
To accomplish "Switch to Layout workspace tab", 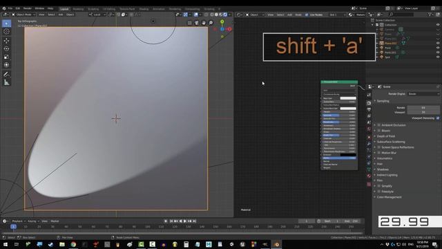I will [x=64, y=9].
